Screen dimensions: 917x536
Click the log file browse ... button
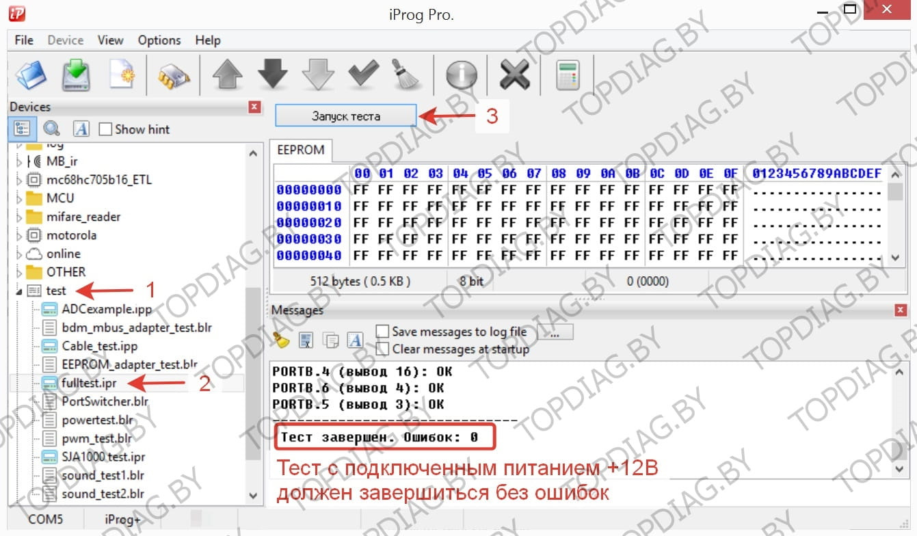tap(555, 332)
